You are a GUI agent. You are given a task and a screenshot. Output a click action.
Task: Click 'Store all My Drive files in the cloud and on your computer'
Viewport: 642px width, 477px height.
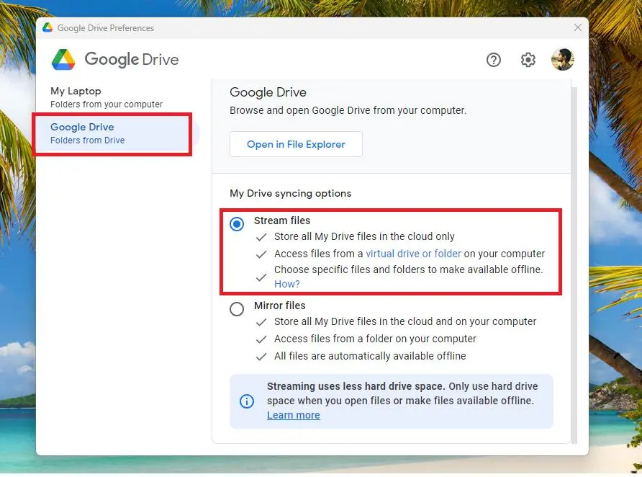tap(405, 321)
